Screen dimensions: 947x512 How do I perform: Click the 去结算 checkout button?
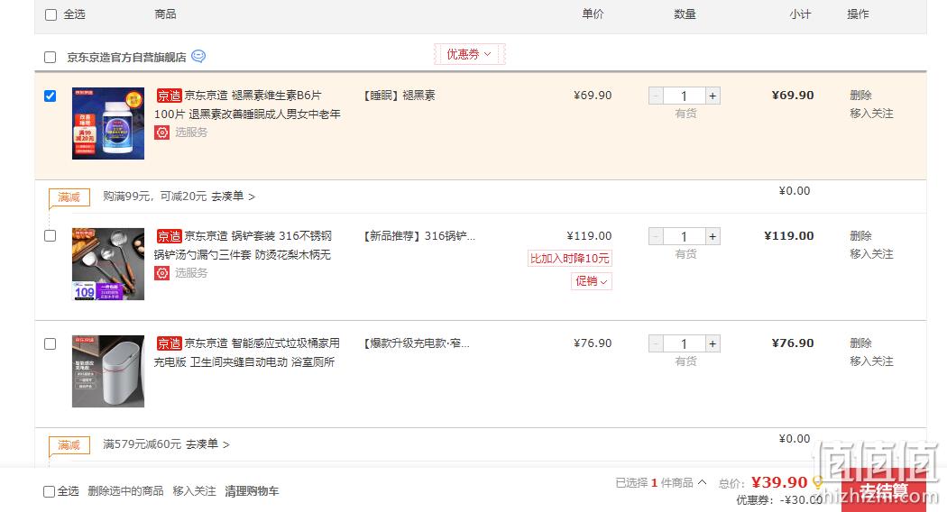point(884,490)
